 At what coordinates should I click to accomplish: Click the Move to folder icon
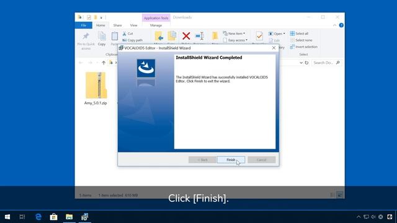tap(159, 36)
